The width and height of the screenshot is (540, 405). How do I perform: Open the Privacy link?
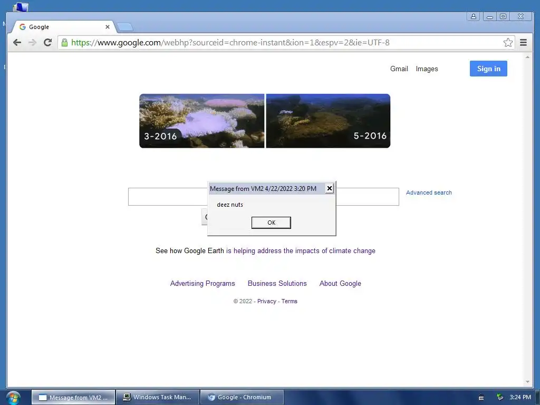pos(266,301)
